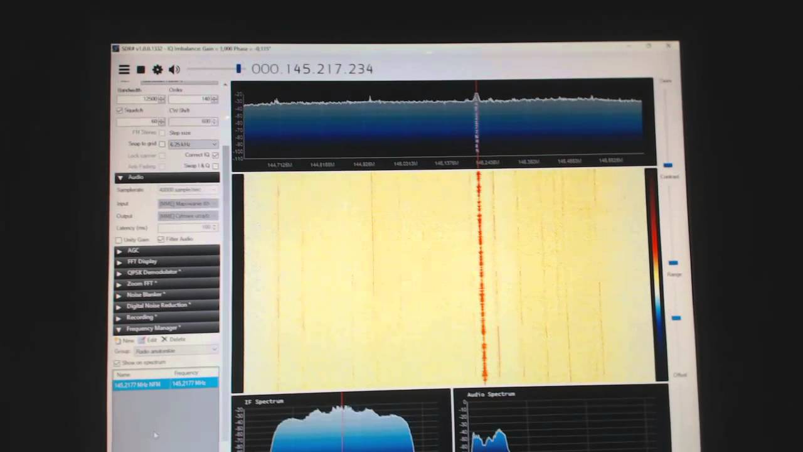Expand the Digital Noise Reduction panel
The width and height of the screenshot is (803, 452).
tap(167, 306)
